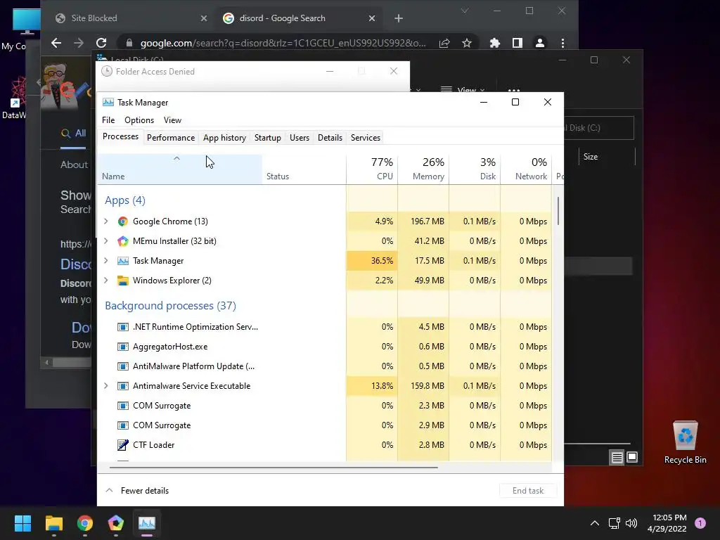This screenshot has width=720, height=540.
Task: Open network status in system tray
Action: pos(614,523)
